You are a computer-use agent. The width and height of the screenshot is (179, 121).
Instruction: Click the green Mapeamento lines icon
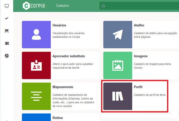click(x=37, y=96)
